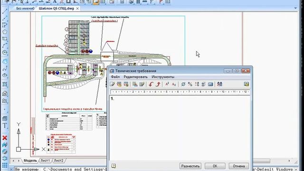
Task: Switch to the Лист1 layout tab
Action: [45, 161]
